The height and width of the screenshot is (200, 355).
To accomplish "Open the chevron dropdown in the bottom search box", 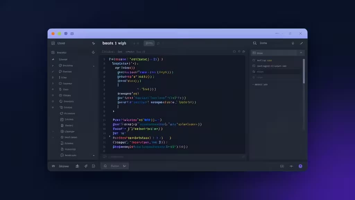I will (124, 166).
